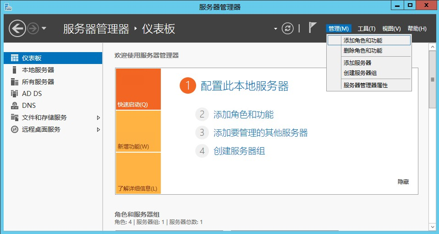Select 快速启动(Q) tile
The height and width of the screenshot is (234, 439).
138,89
